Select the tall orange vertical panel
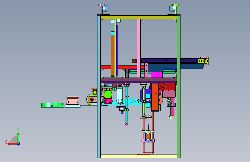This screenshot has height=162, width=250. (113, 55)
